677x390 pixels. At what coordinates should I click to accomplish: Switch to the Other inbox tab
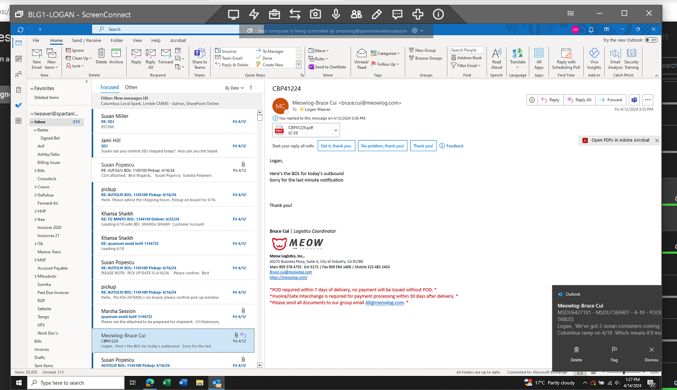pyautogui.click(x=131, y=87)
